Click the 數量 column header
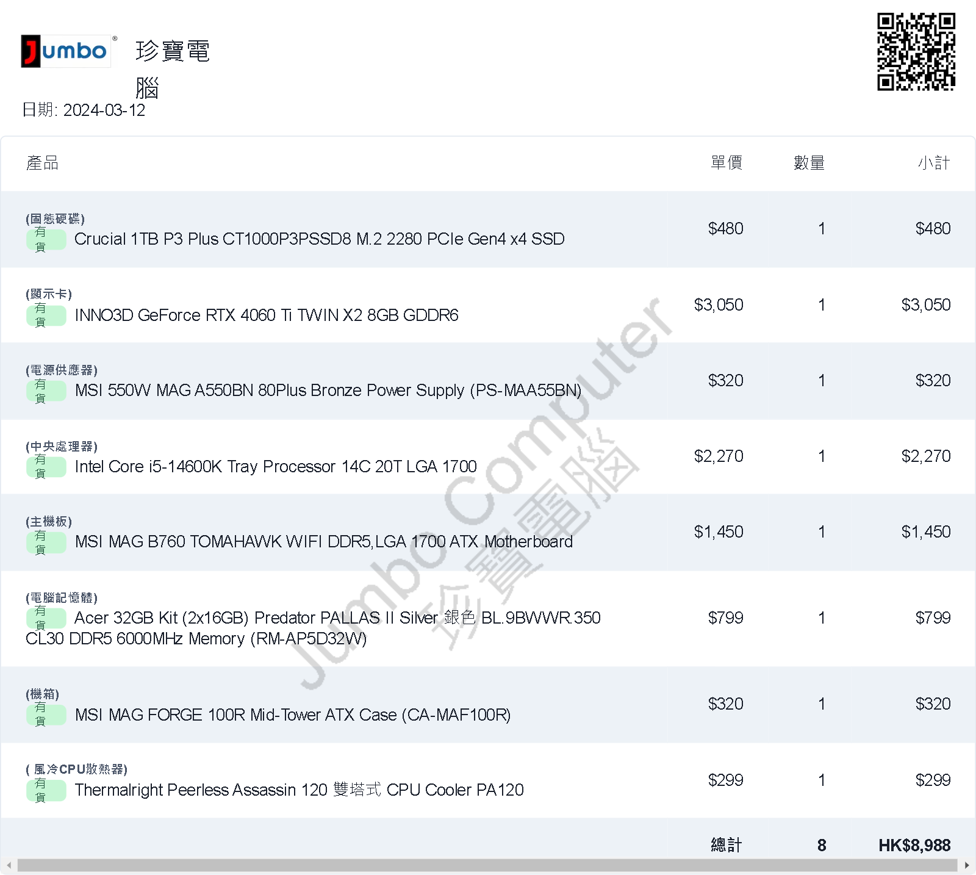The width and height of the screenshot is (976, 875). (809, 163)
